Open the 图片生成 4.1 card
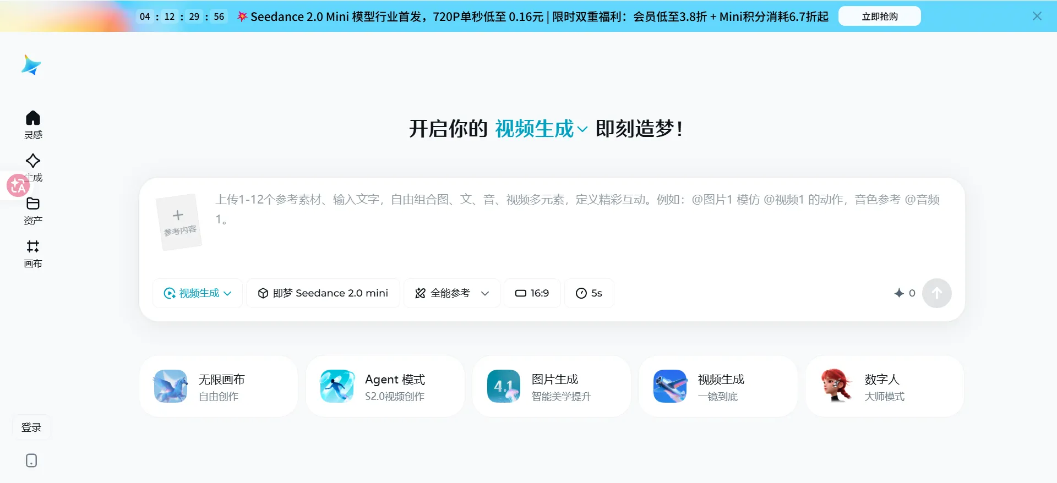The image size is (1057, 483). coord(552,386)
